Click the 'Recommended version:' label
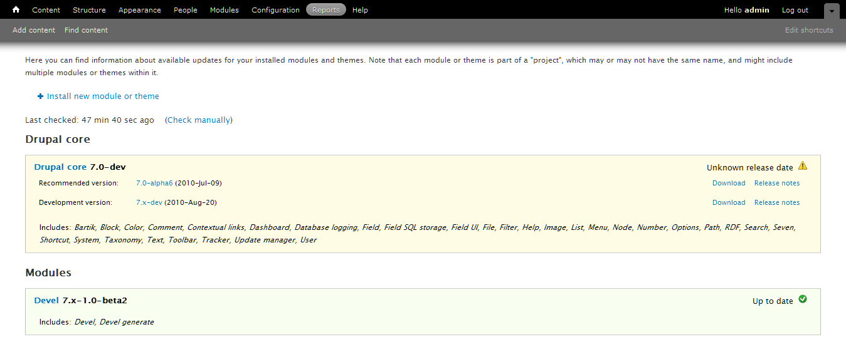 [78, 184]
